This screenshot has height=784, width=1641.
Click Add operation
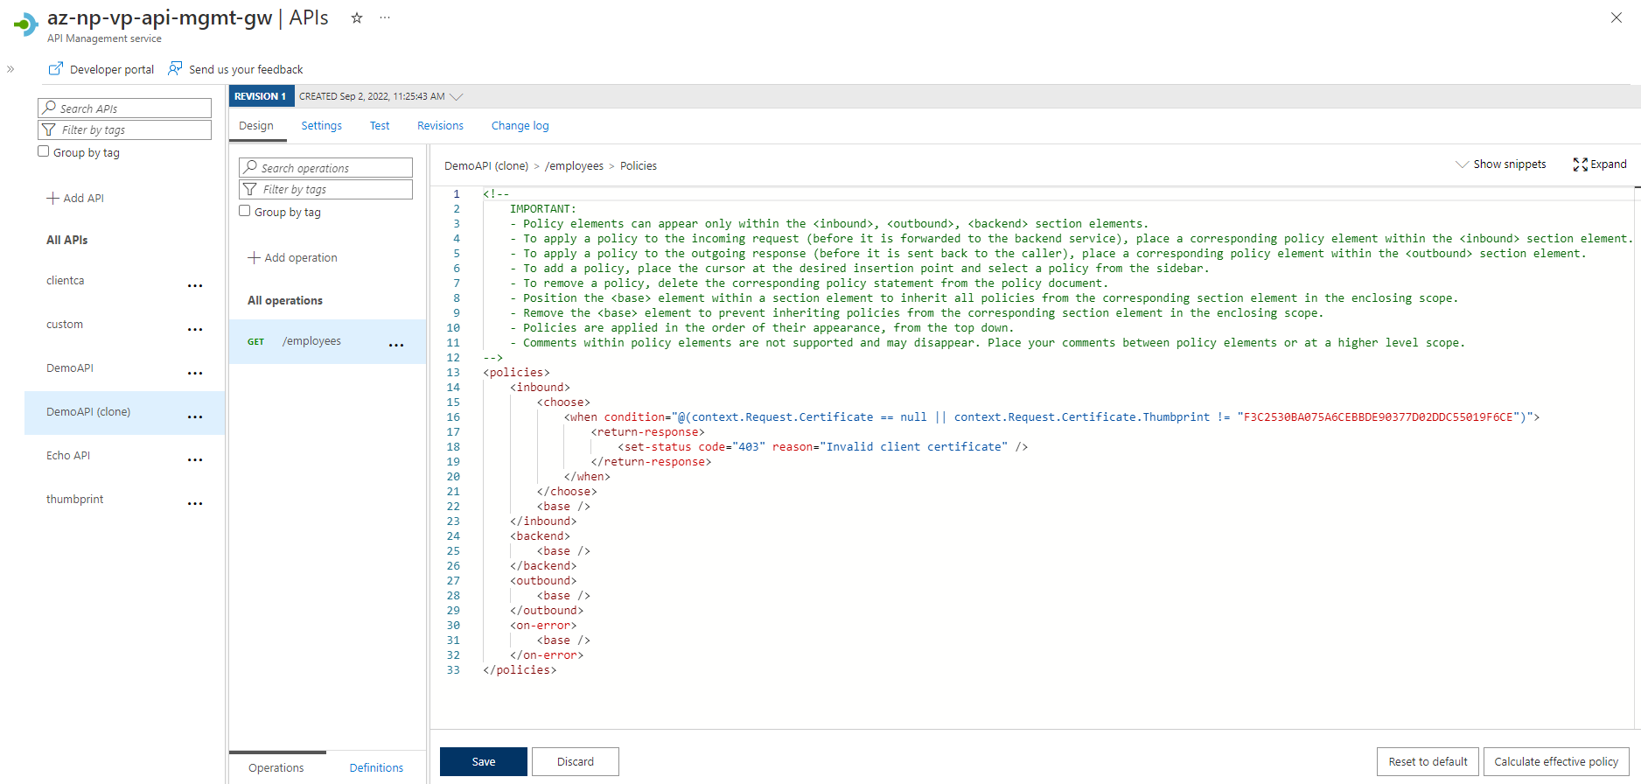293,257
